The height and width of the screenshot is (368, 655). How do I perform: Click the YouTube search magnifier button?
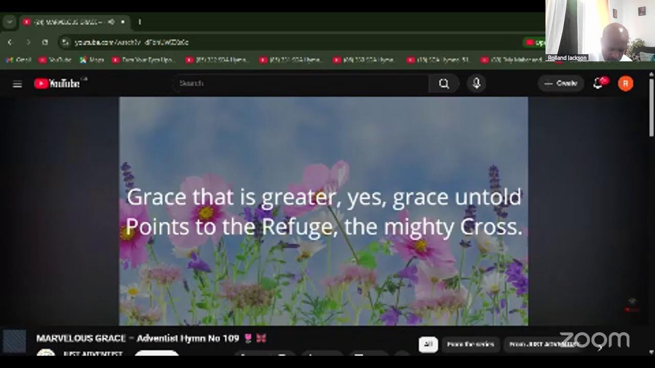[x=444, y=83]
